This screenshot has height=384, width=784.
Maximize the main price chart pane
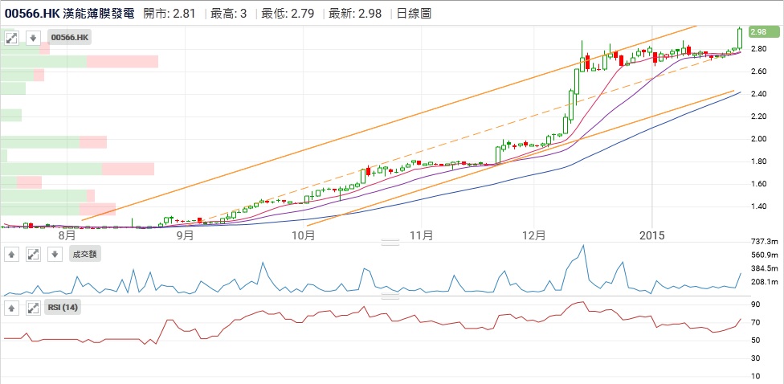pos(12,38)
